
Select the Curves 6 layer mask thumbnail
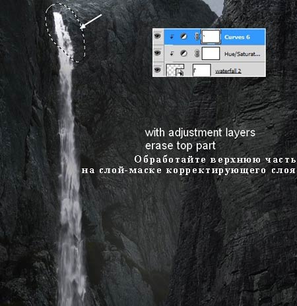tap(211, 36)
